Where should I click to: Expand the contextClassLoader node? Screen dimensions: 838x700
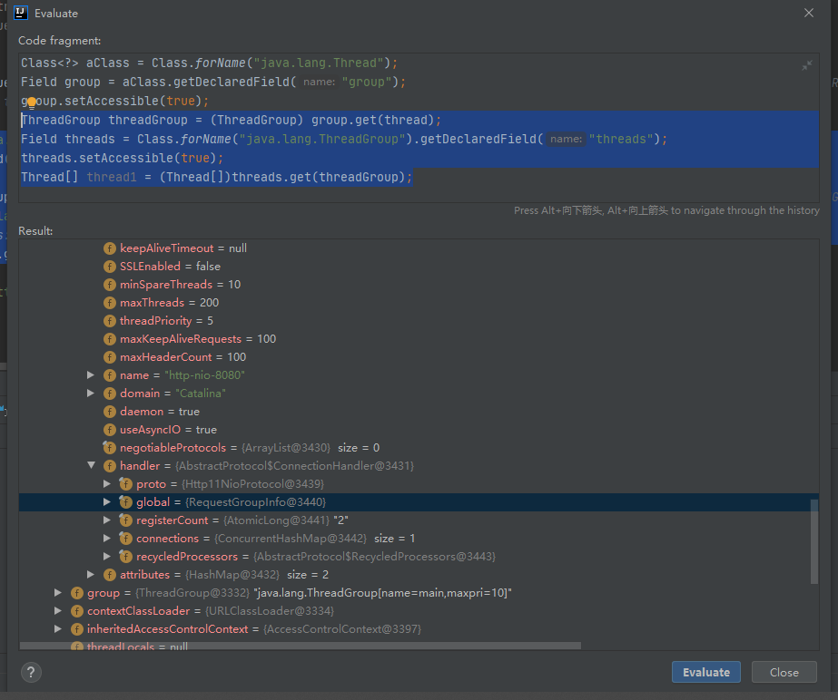click(58, 611)
